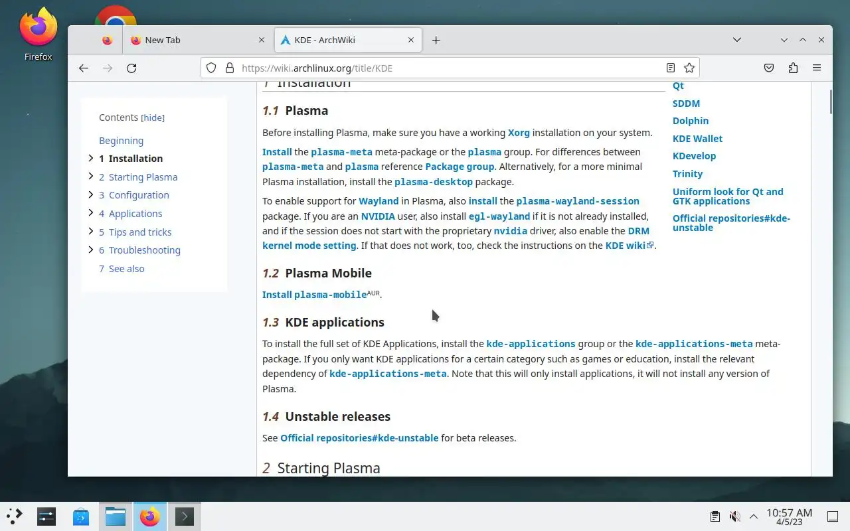Click the Firefox taskbar icon
Screen dimensions: 850x531
point(150,516)
